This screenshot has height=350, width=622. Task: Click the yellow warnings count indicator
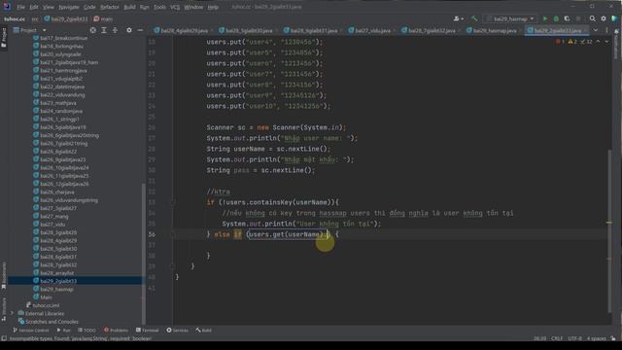[x=572, y=42]
